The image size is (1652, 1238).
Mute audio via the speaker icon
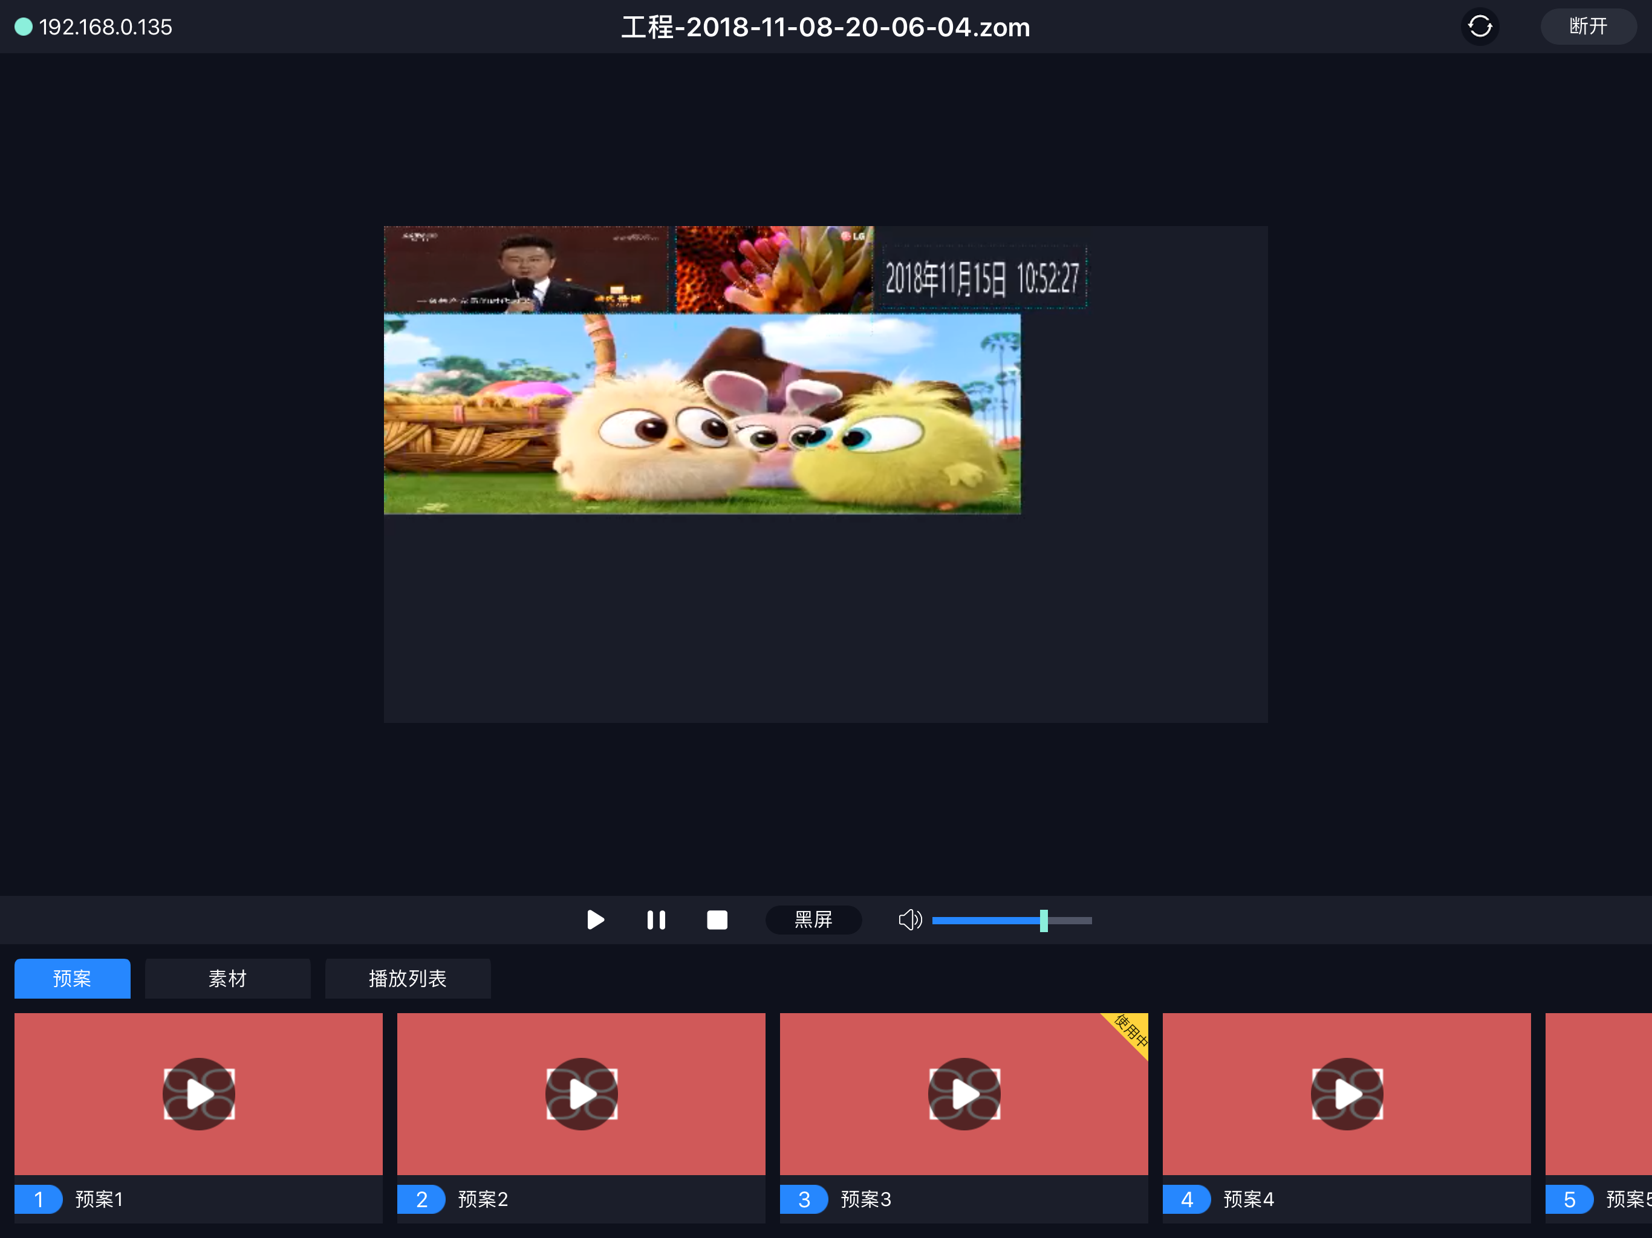909,920
